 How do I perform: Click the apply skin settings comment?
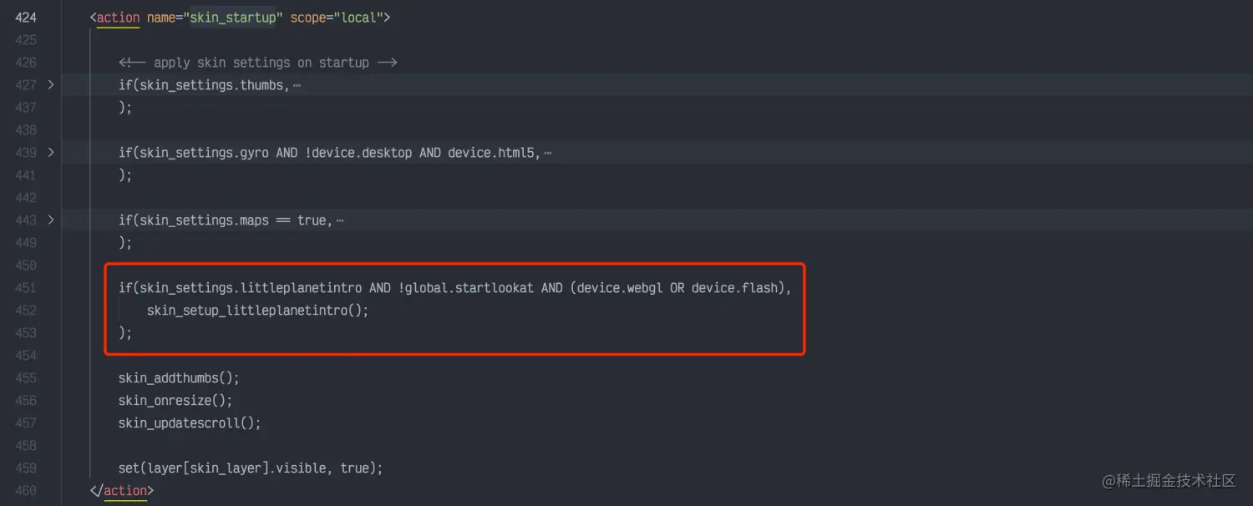click(257, 63)
